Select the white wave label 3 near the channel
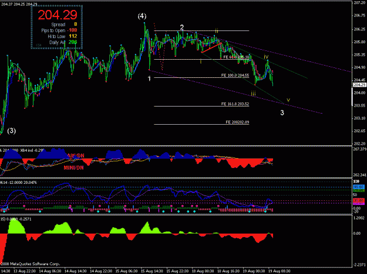Screen dimensions: 367x274 (x=282, y=113)
